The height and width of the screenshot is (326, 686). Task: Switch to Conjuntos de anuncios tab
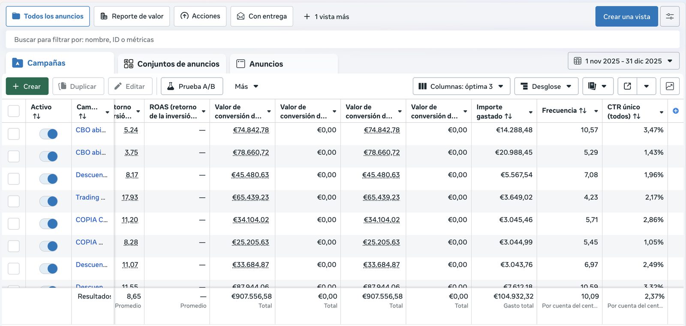(171, 64)
